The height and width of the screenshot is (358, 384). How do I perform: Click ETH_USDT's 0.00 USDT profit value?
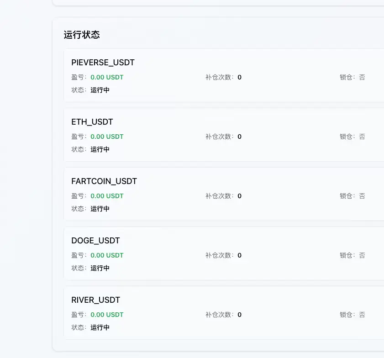107,137
